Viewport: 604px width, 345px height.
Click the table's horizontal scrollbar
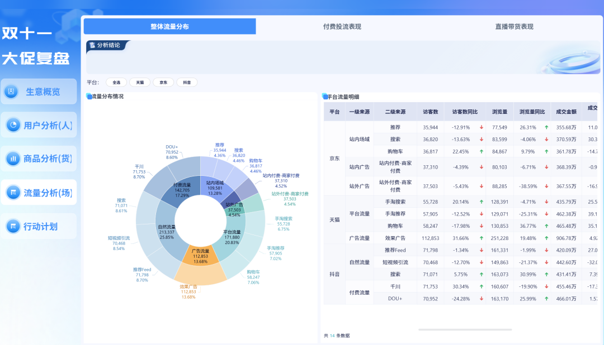465,329
